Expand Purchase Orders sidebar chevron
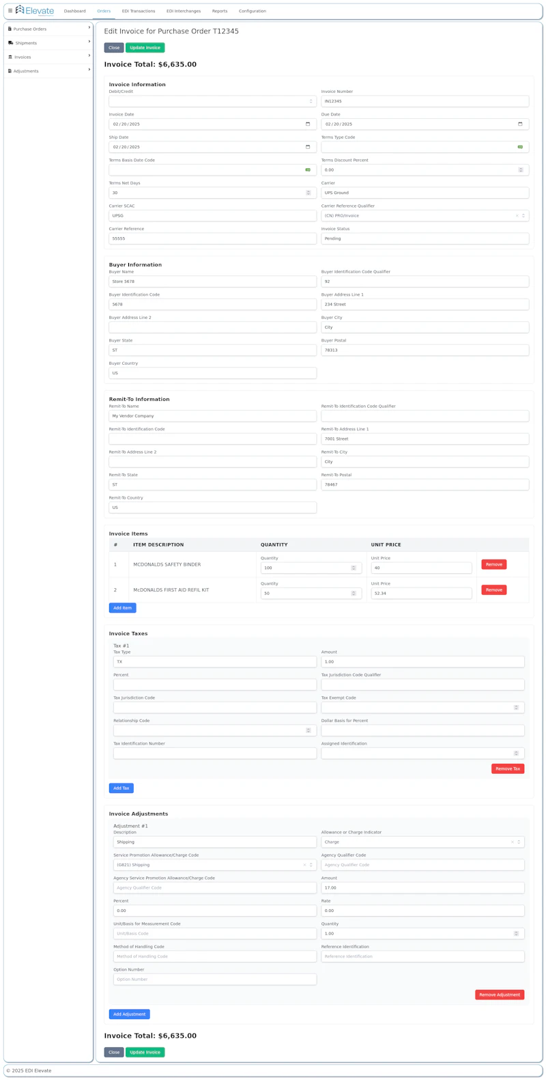 pos(89,28)
